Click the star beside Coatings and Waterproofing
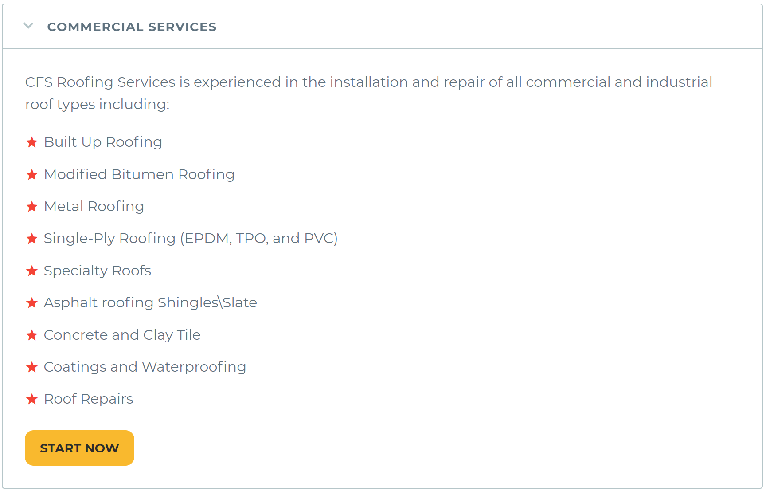Image resolution: width=766 pixels, height=491 pixels. pos(32,367)
